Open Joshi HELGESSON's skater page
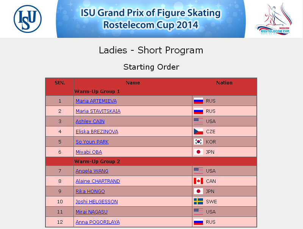 (x=97, y=202)
